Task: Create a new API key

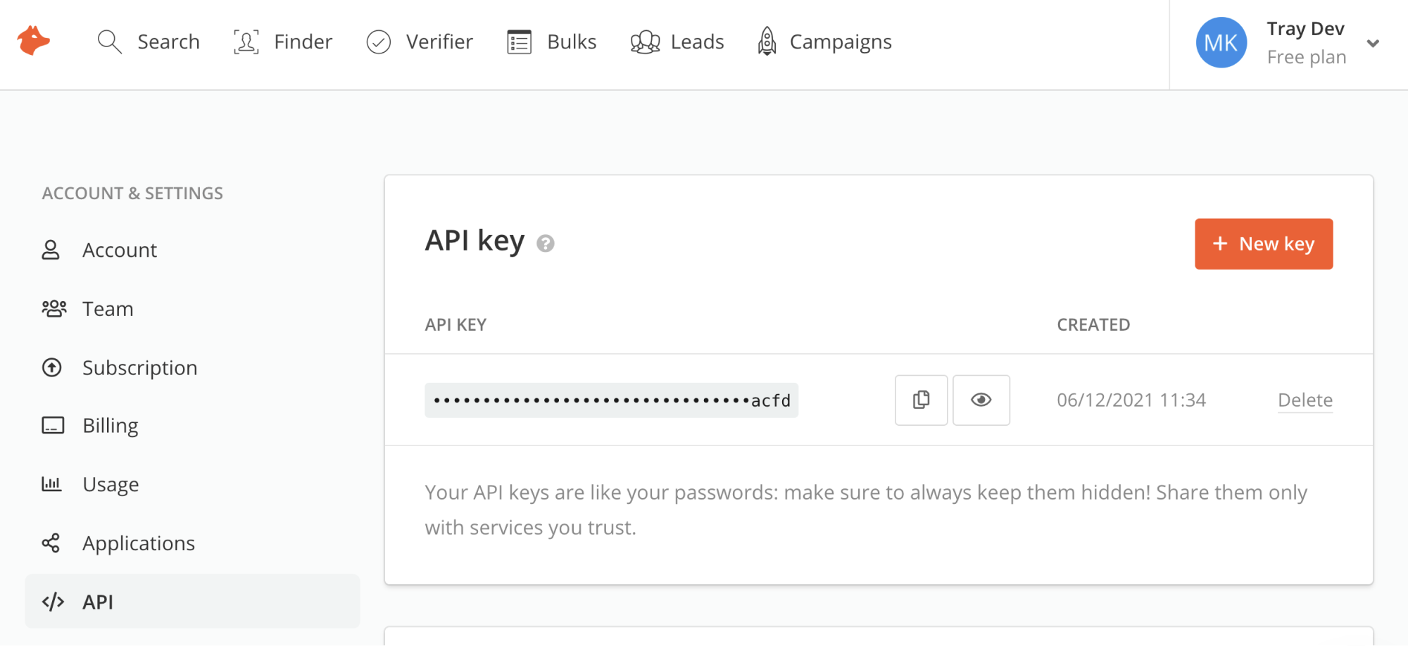Action: point(1264,243)
